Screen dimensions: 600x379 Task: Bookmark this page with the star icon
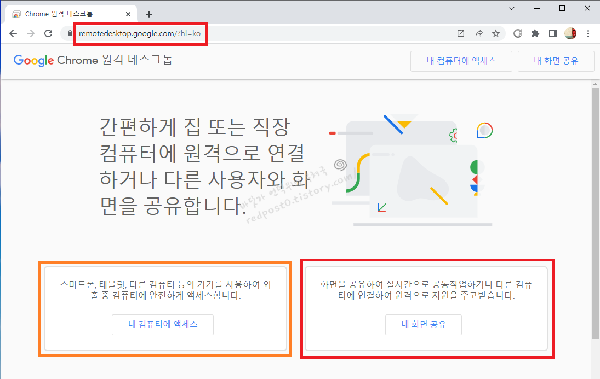[496, 33]
